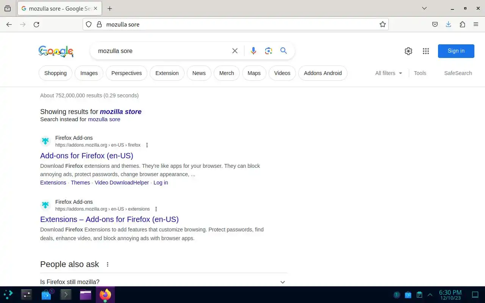
Task: Select the Shopping filter chip
Action: (55, 73)
